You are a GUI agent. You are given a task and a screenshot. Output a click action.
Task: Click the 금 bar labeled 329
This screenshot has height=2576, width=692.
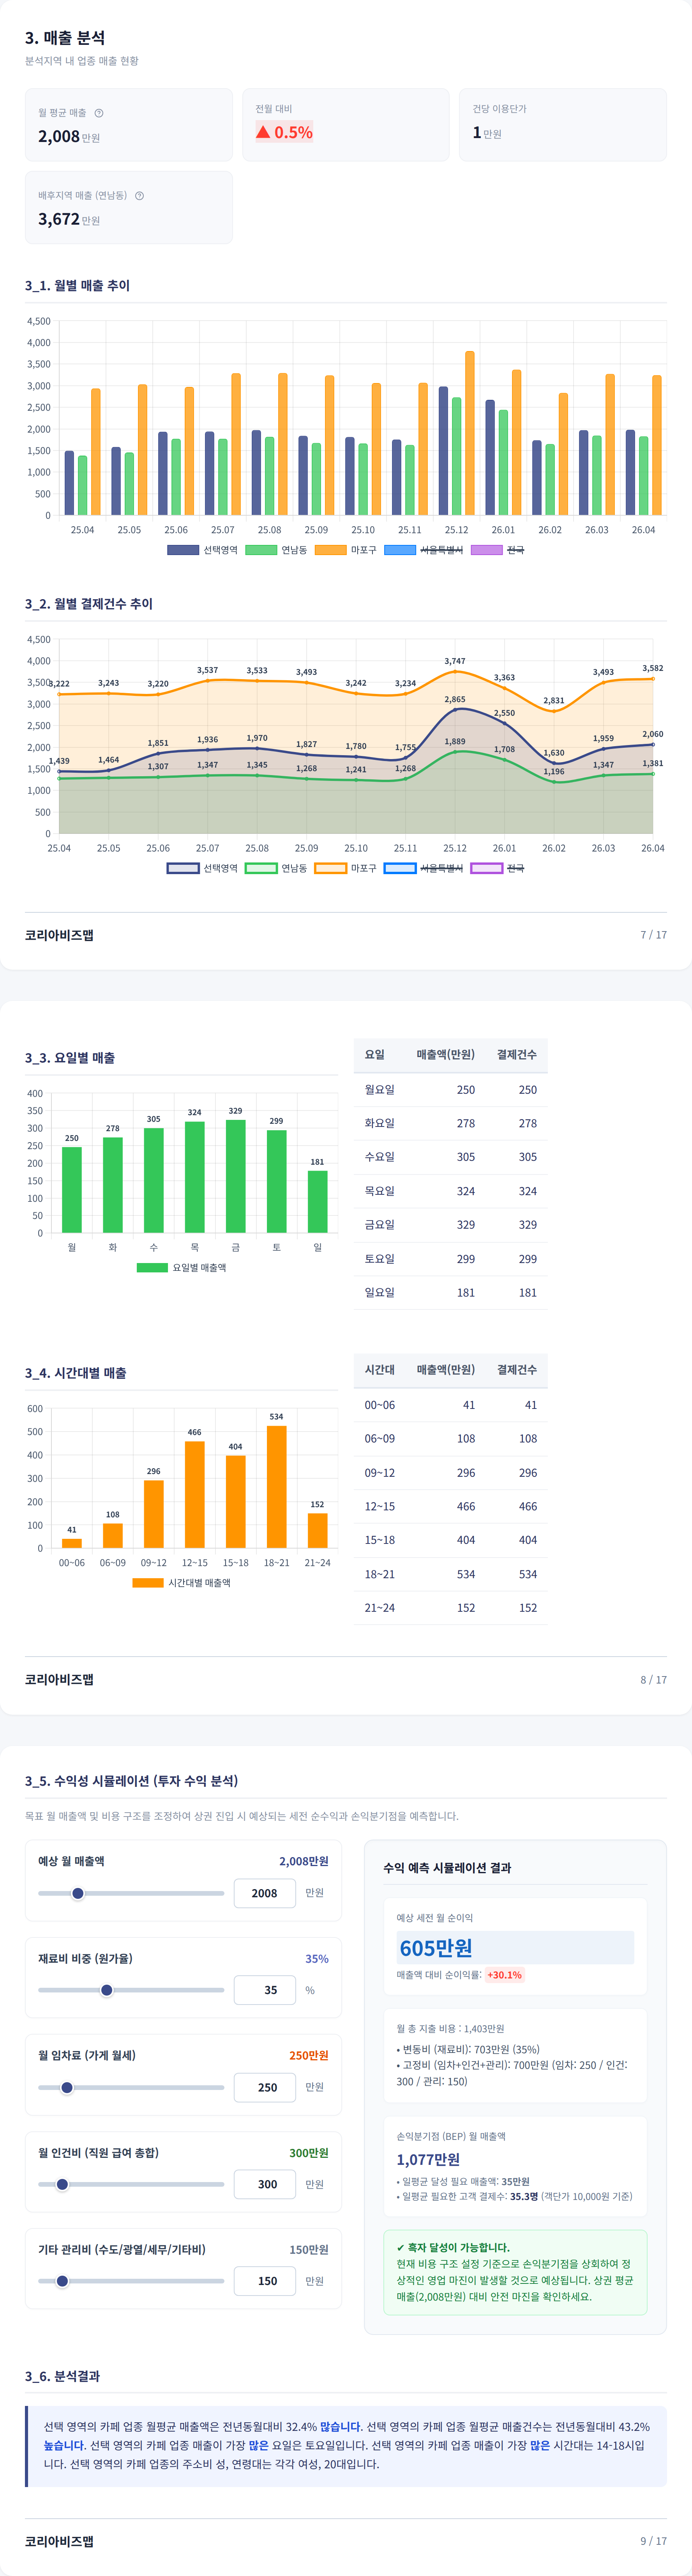point(236,1176)
